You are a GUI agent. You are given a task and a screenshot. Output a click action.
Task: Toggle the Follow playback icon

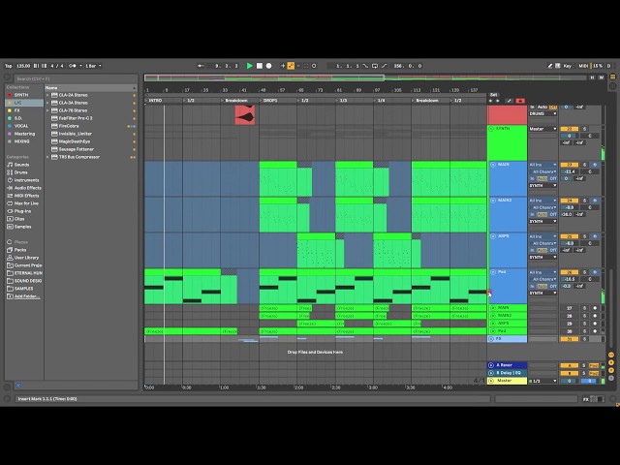[x=201, y=66]
